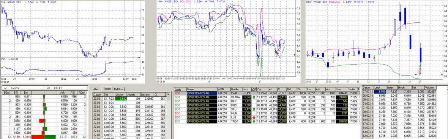Click the scroll-up arrow of the trades list
448x139 pixels.
168,94
